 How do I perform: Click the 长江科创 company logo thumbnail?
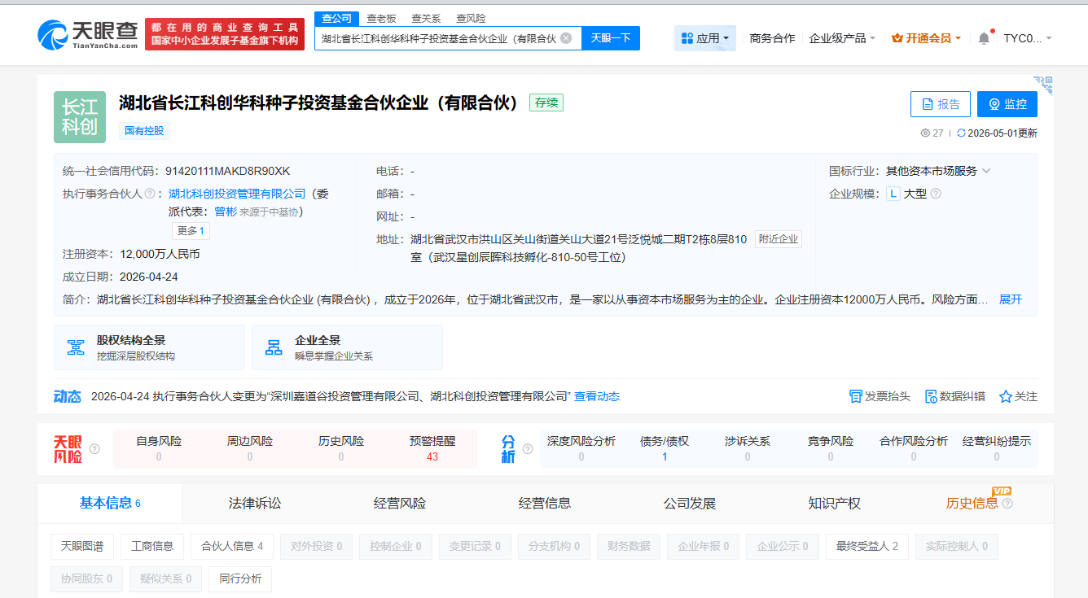click(79, 117)
